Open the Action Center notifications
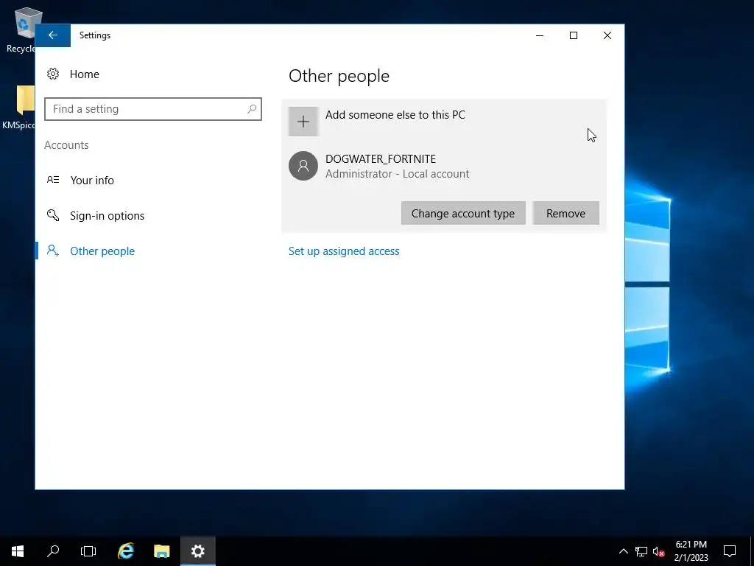The height and width of the screenshot is (566, 754). (x=730, y=551)
